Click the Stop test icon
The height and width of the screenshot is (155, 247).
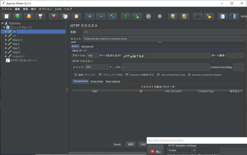pyautogui.click(x=149, y=16)
